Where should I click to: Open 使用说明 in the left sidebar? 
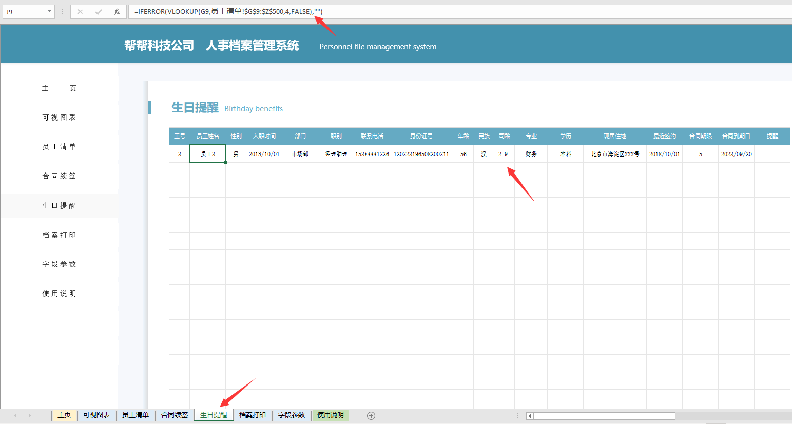click(59, 294)
